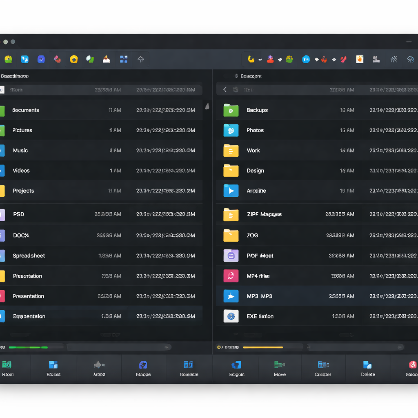Open the Backups folder icon
This screenshot has width=418, height=418.
tap(231, 110)
